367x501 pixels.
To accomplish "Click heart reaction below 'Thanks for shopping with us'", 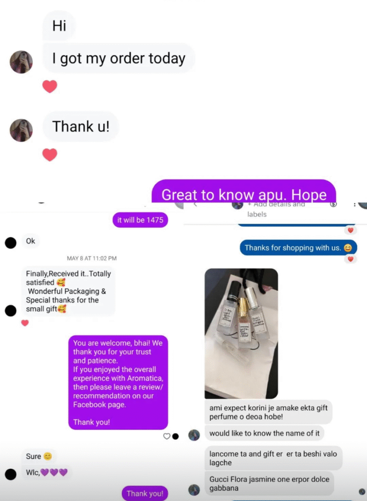I will point(351,259).
